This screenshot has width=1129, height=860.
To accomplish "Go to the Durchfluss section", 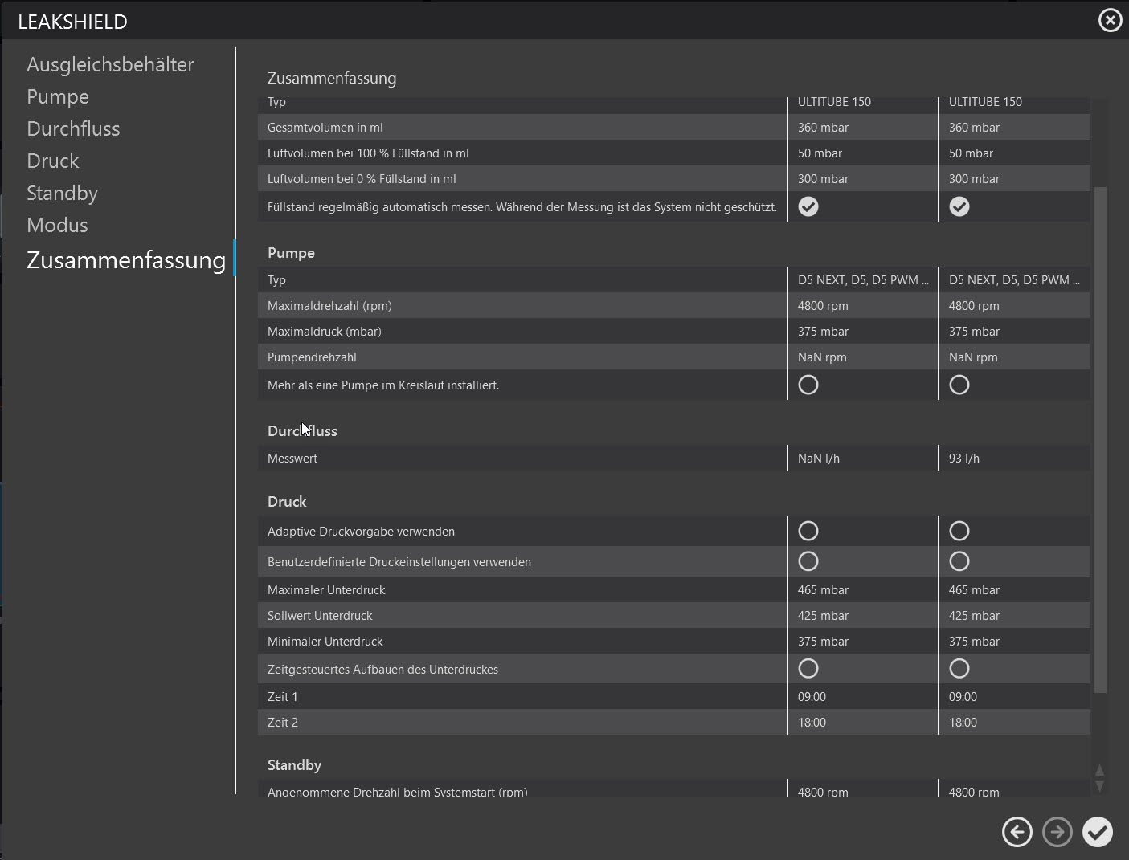I will [x=73, y=128].
